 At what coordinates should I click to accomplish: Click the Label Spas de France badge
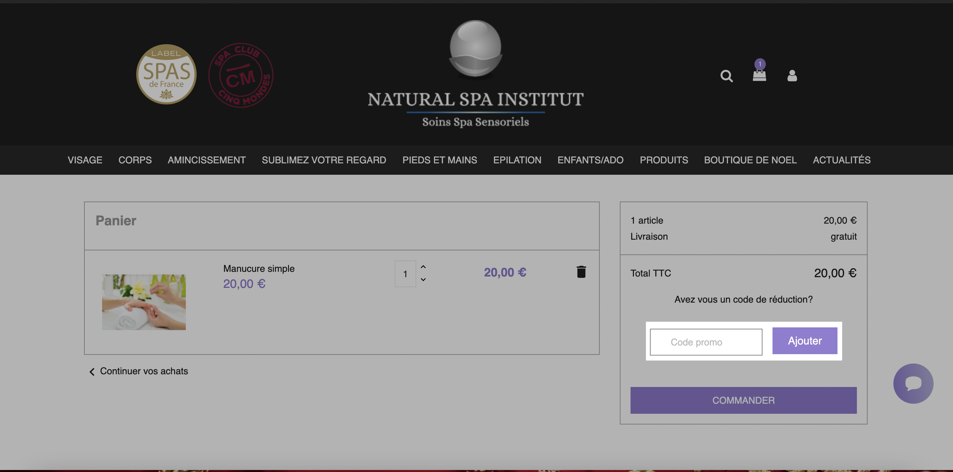pyautogui.click(x=166, y=74)
